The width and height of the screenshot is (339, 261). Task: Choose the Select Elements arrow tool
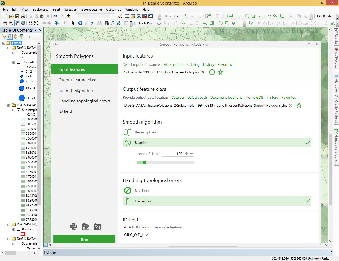pos(73,23)
